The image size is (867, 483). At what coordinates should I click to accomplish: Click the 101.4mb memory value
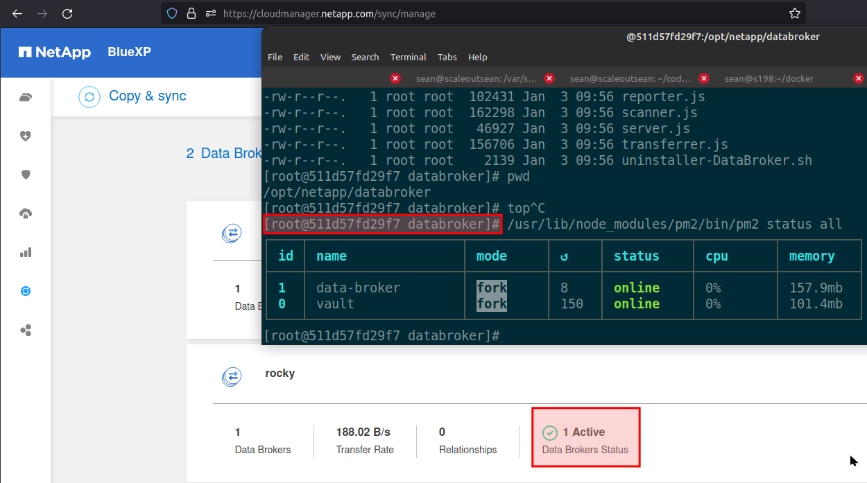click(816, 304)
